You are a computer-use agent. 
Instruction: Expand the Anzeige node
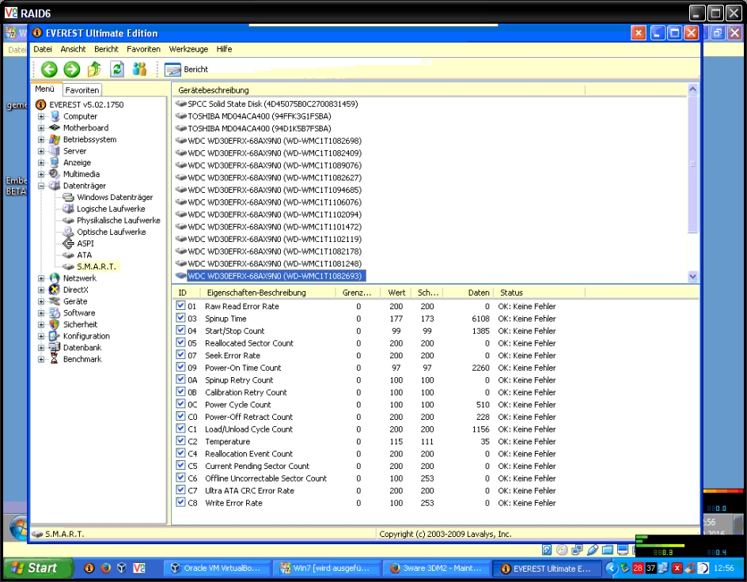41,162
